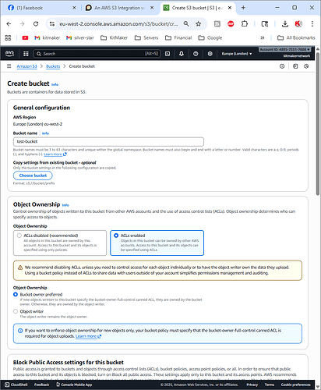Viewport: 321px width, 390px height.
Task: Expand the Europe (London) region dropdown
Action: pyautogui.click(x=237, y=54)
